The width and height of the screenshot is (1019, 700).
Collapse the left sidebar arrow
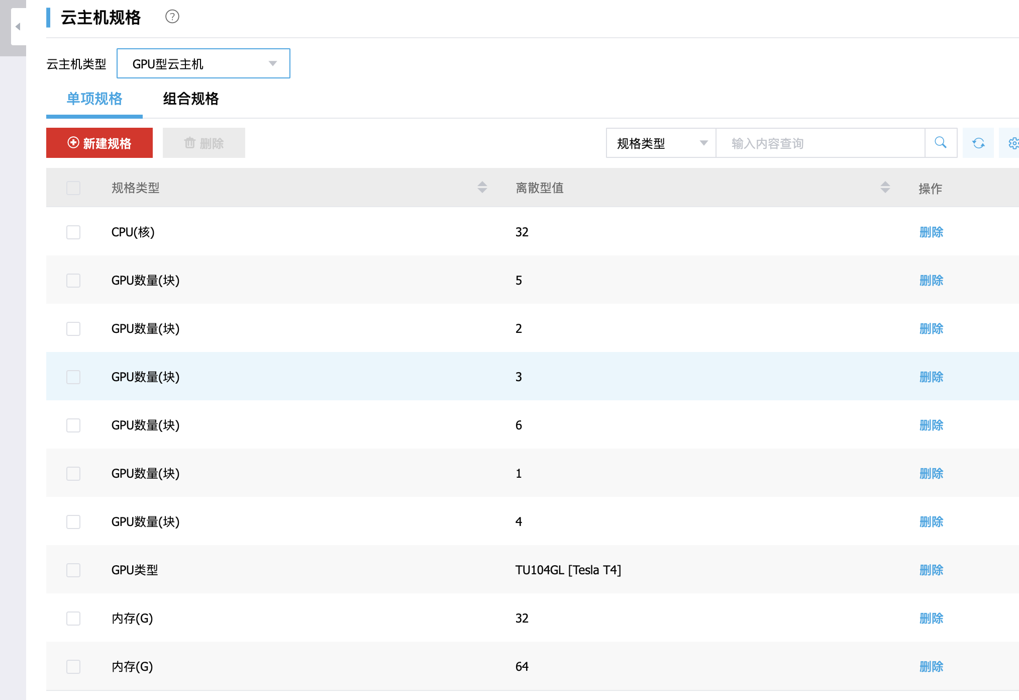(x=18, y=27)
